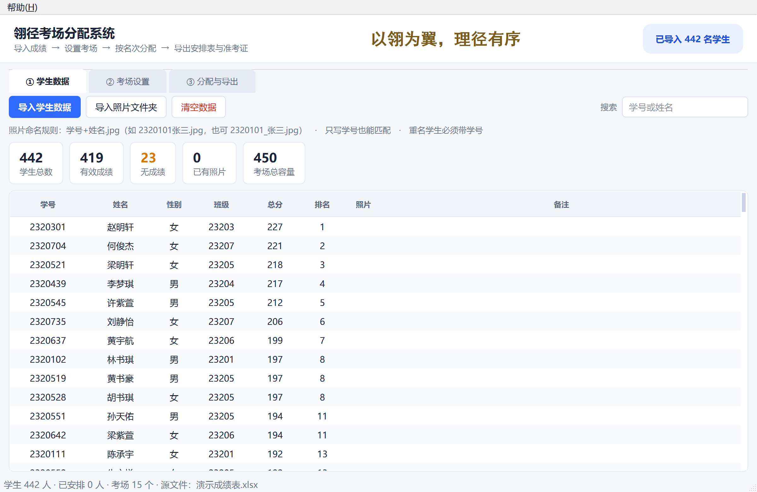
Task: Click the 总分 column header
Action: (x=275, y=205)
